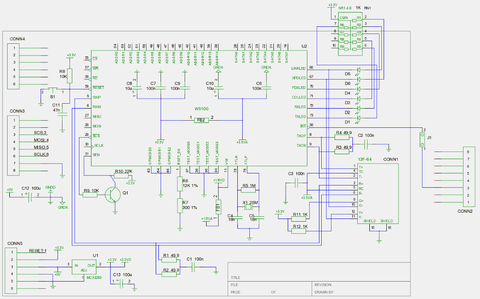The width and height of the screenshot is (480, 299).
Task: Select the CONN1 label above the 13F-64 jack
Action: (391, 159)
